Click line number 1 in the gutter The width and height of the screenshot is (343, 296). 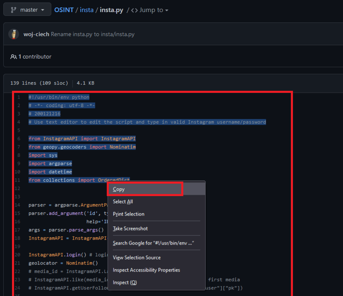[19, 97]
